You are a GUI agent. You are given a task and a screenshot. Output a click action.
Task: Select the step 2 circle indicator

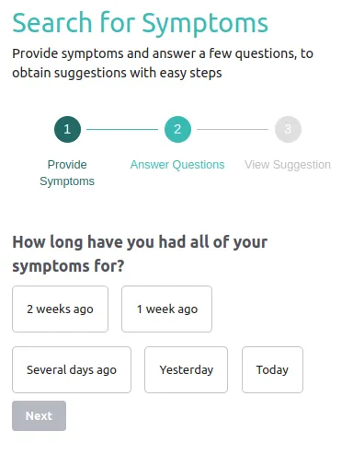coord(177,129)
